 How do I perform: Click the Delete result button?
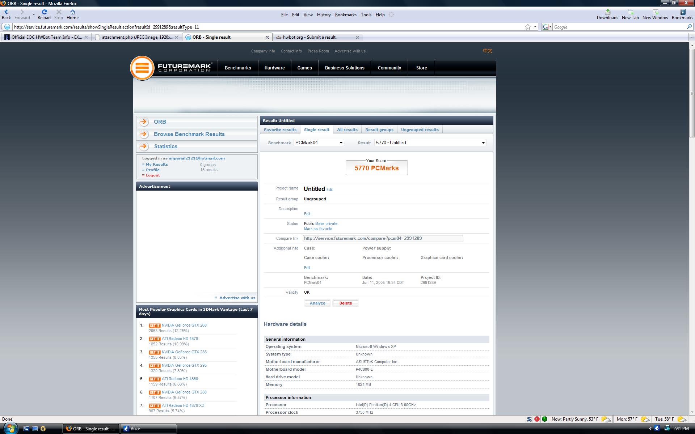(345, 303)
